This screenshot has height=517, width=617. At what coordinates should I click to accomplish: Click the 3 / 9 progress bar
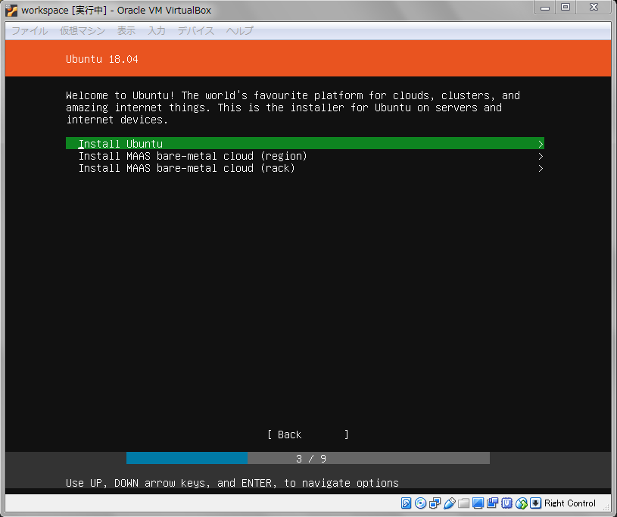(308, 458)
